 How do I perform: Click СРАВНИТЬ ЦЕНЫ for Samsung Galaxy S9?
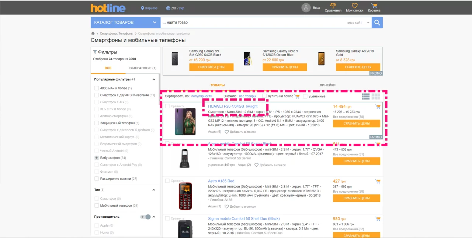pyautogui.click(x=211, y=67)
